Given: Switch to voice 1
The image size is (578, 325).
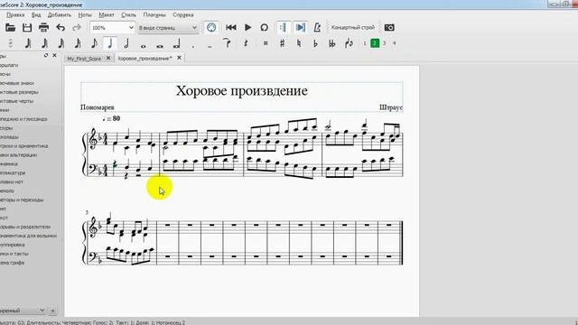Looking at the screenshot, I should point(365,43).
